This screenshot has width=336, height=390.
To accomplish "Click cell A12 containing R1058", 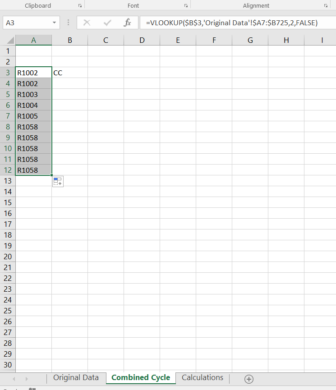I will coord(33,170).
